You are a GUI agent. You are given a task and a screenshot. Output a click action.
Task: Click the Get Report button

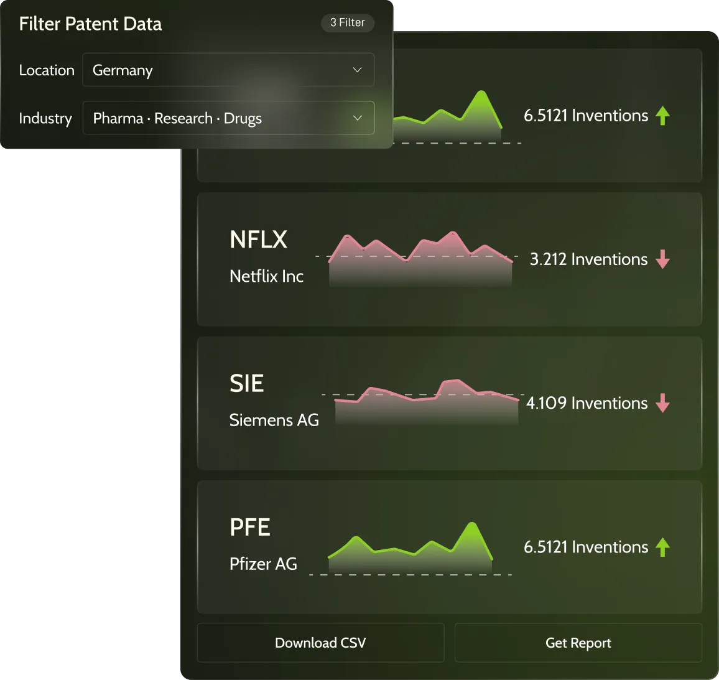[578, 643]
